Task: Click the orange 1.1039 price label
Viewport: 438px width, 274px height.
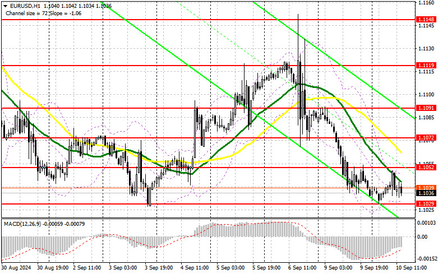Action: tap(426, 188)
